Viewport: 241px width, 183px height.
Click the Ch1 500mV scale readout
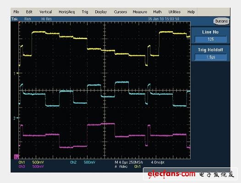click(31, 162)
